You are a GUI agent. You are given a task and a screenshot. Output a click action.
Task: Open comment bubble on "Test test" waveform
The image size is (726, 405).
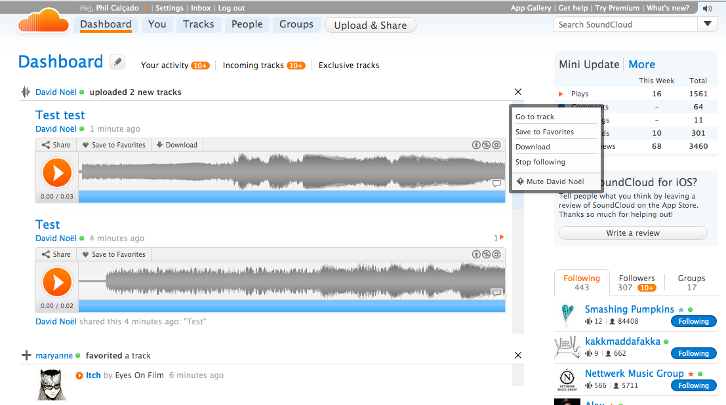(497, 183)
